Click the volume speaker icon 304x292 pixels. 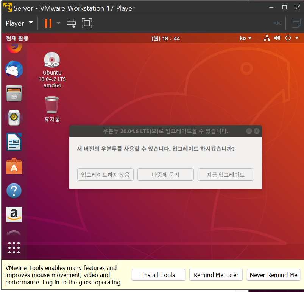point(277,38)
